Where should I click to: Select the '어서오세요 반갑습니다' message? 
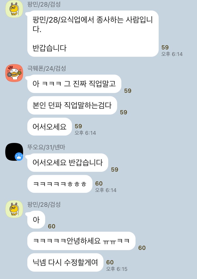click(68, 163)
